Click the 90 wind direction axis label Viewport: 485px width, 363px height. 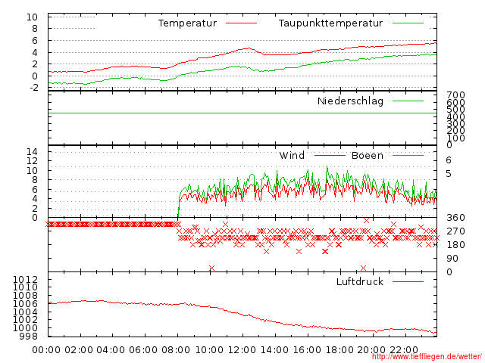[452, 259]
